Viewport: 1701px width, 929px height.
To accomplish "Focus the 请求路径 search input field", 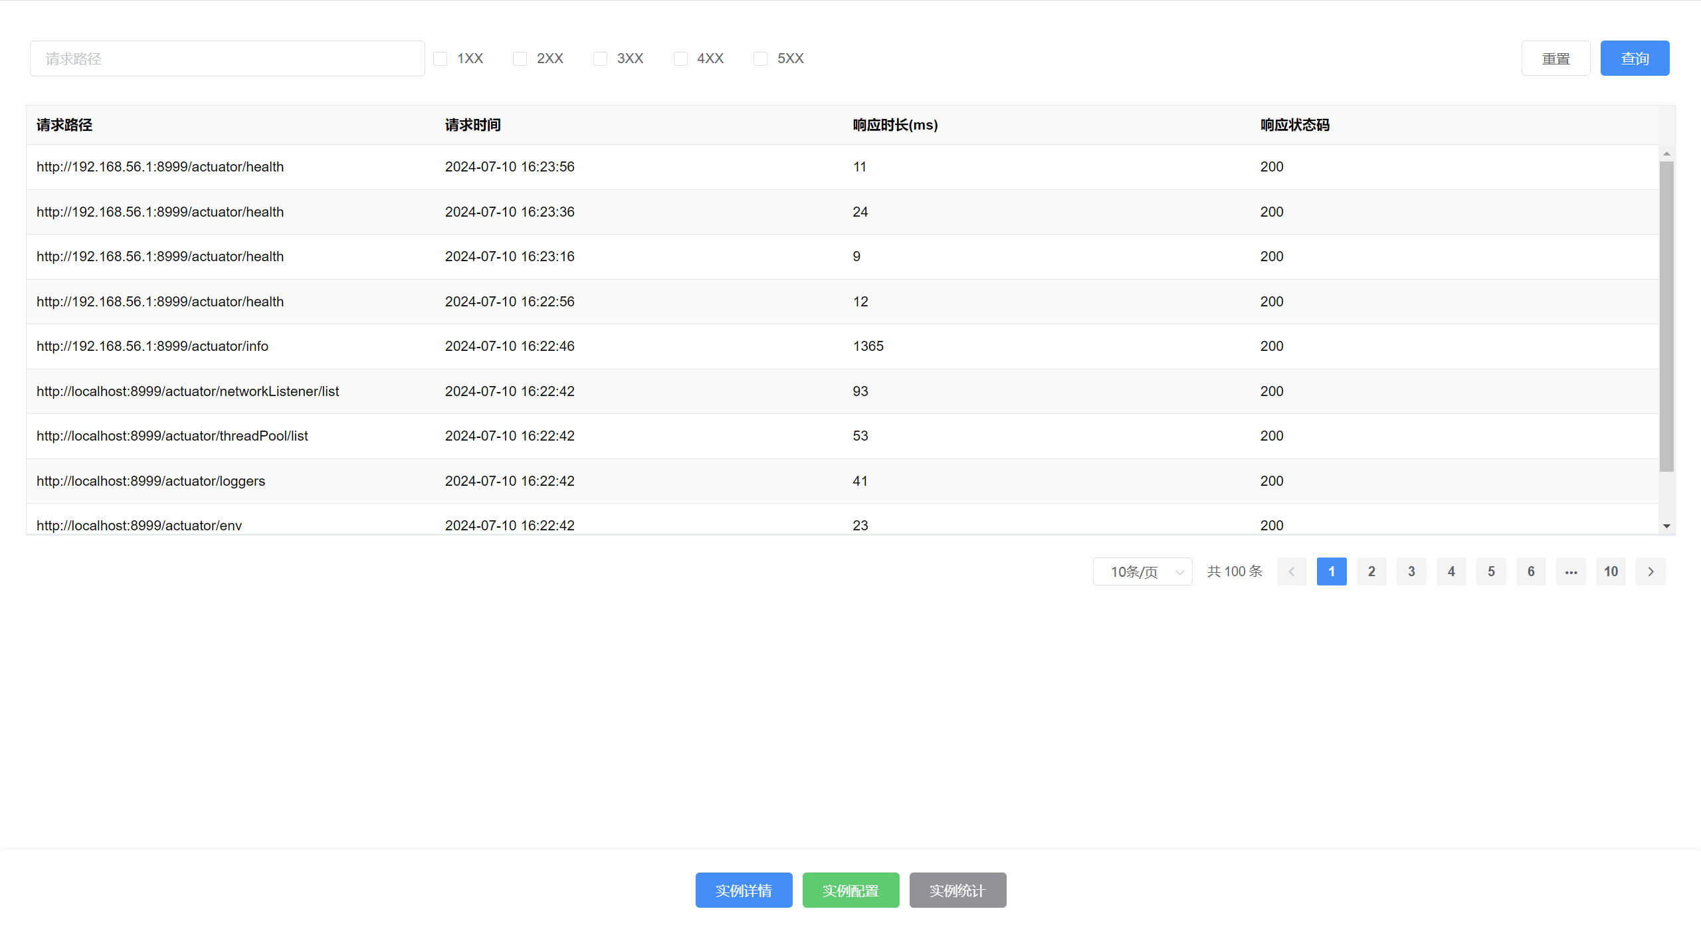I will click(227, 58).
